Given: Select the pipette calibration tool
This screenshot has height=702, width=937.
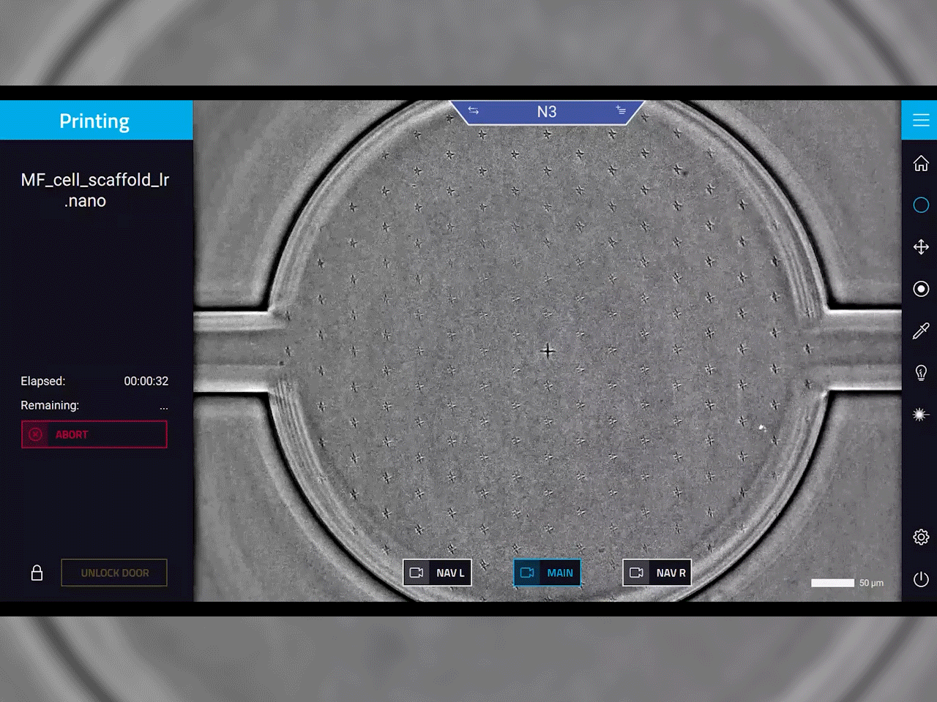Looking at the screenshot, I should pyautogui.click(x=921, y=331).
